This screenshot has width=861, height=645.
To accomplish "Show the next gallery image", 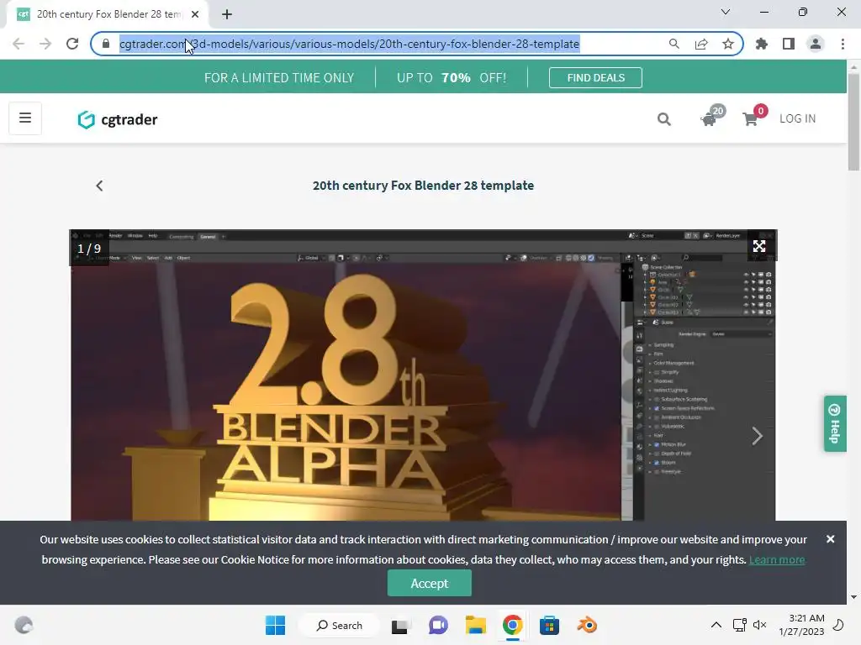I will (x=758, y=436).
